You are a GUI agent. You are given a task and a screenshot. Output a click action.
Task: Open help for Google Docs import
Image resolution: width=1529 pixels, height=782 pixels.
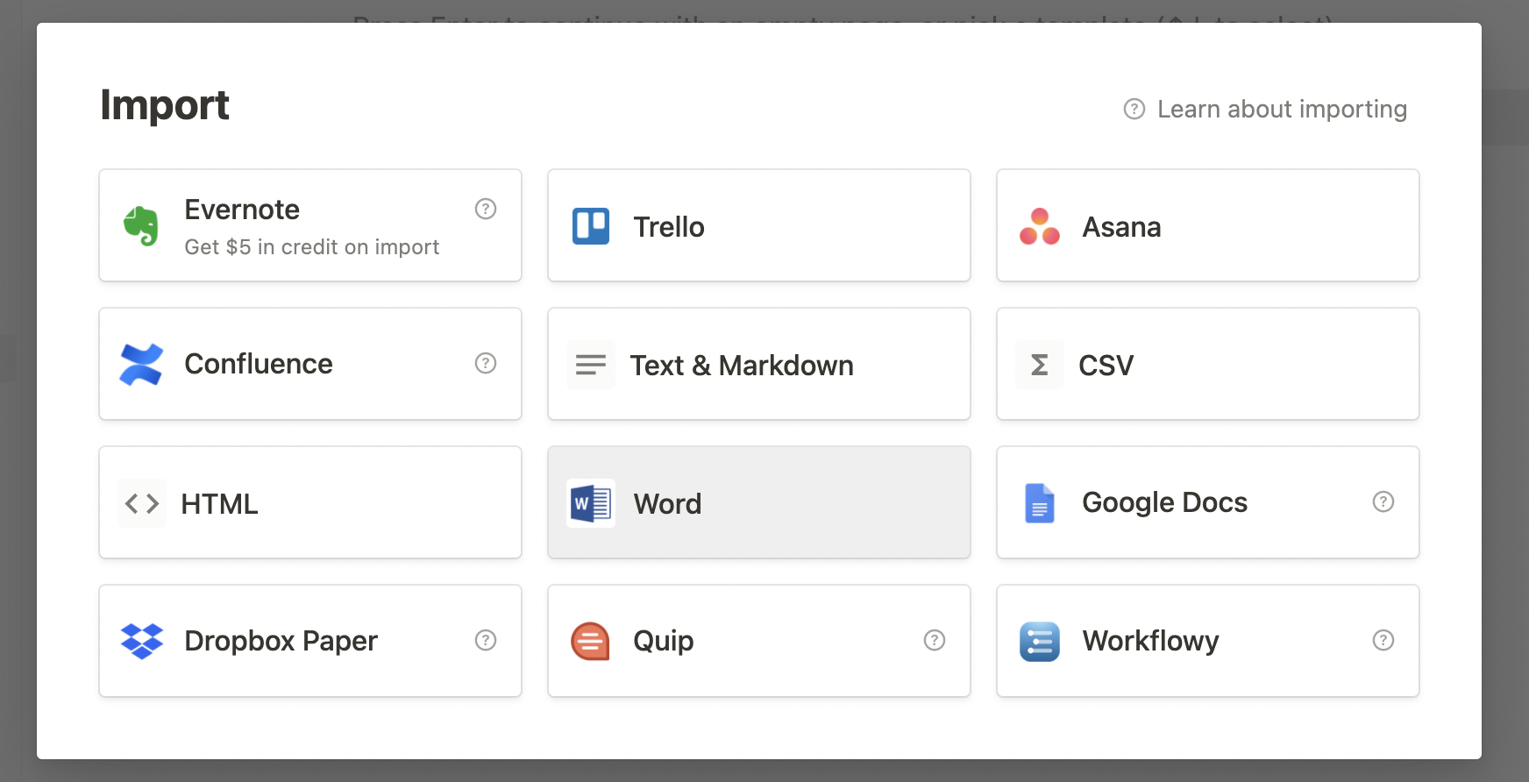pos(1383,501)
